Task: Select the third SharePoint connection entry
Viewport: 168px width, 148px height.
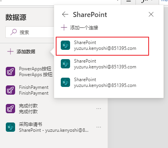Action: tap(102, 82)
